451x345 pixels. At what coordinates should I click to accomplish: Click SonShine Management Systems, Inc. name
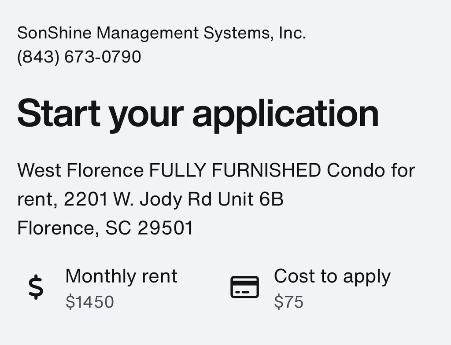pos(162,33)
